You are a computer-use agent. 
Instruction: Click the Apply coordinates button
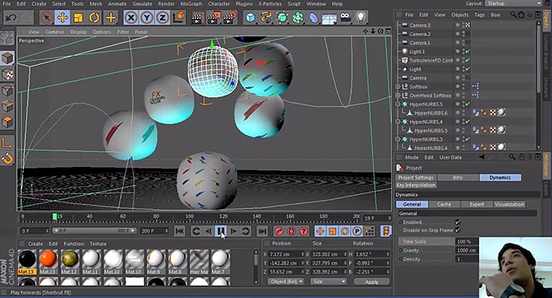[372, 282]
